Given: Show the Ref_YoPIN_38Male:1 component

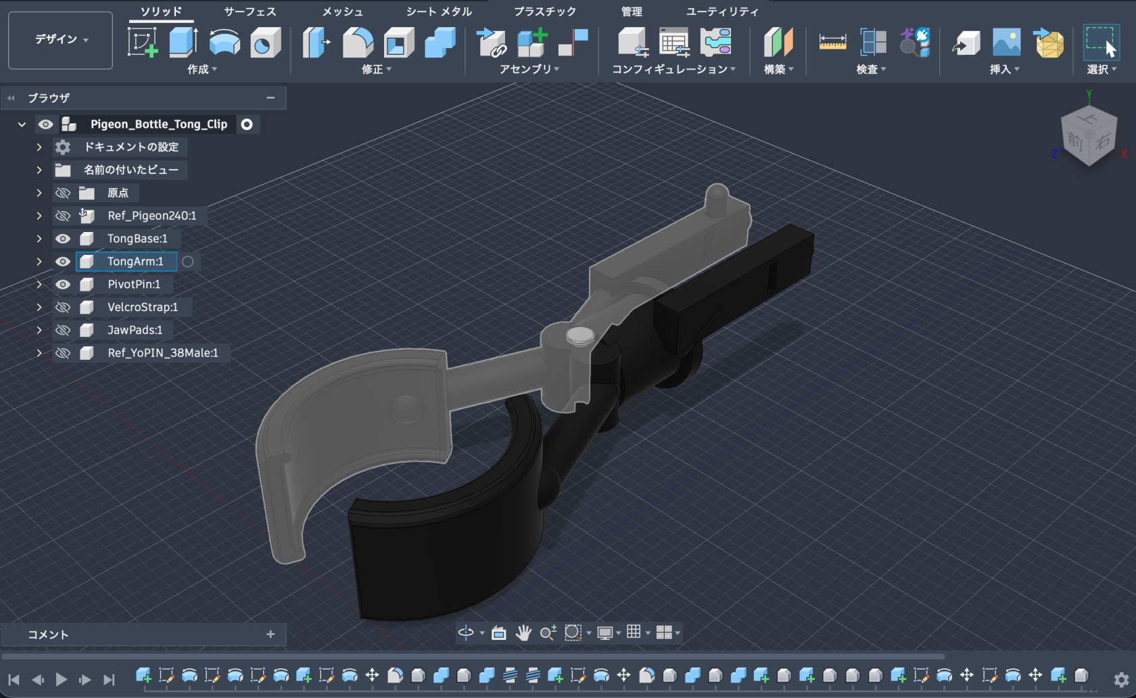Looking at the screenshot, I should (x=63, y=353).
